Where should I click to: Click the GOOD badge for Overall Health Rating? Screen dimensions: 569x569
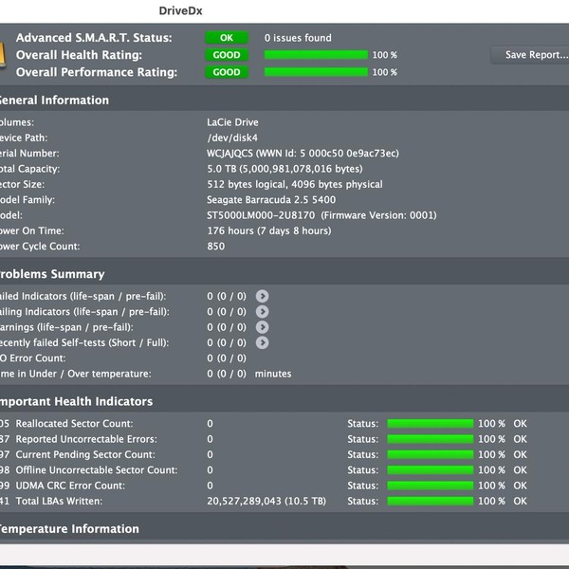227,55
